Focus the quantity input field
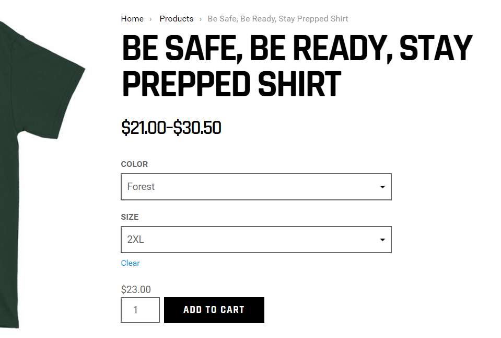Image resolution: width=501 pixels, height=338 pixels. coord(140,310)
